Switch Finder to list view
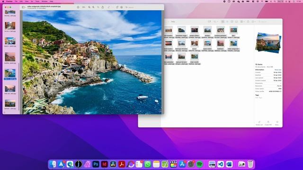Image resolution: width=303 pixels, height=170 pixels. click(x=227, y=22)
